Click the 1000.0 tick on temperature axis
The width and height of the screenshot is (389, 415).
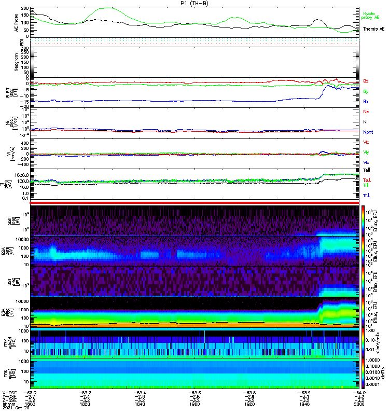[22, 175]
